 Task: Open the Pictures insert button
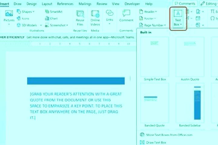pyautogui.click(x=9, y=18)
